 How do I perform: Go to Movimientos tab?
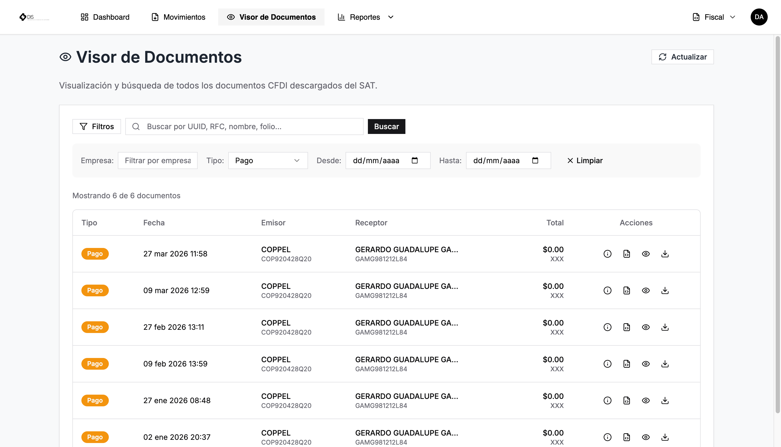pos(178,17)
